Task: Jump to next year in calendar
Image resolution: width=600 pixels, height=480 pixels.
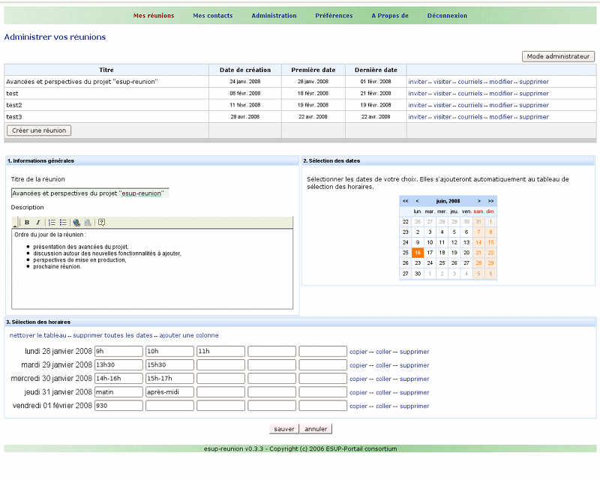Action: (490, 201)
